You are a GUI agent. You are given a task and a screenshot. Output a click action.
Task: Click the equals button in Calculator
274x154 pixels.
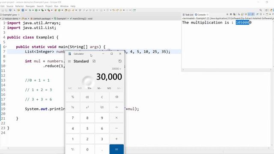click(116, 149)
